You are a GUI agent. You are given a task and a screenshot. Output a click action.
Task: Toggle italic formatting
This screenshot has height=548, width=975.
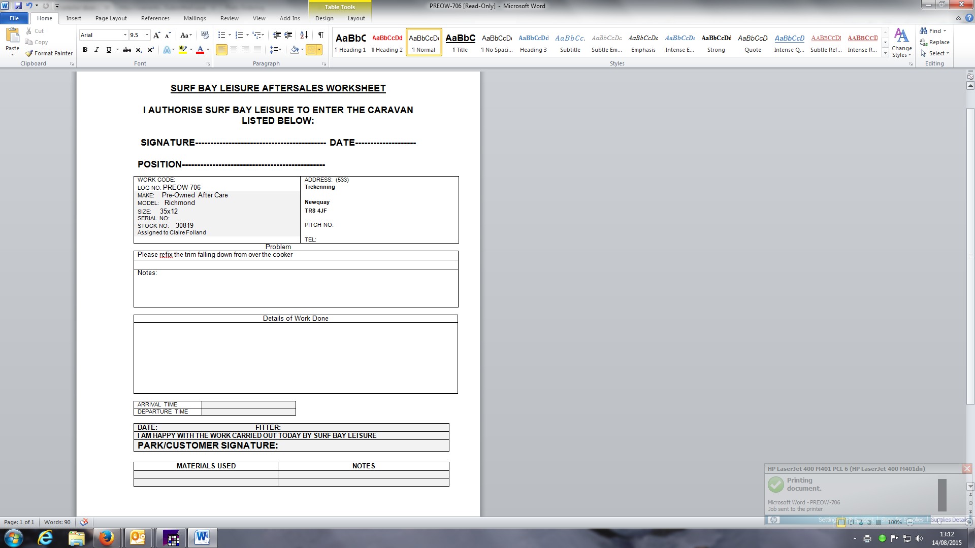point(96,50)
